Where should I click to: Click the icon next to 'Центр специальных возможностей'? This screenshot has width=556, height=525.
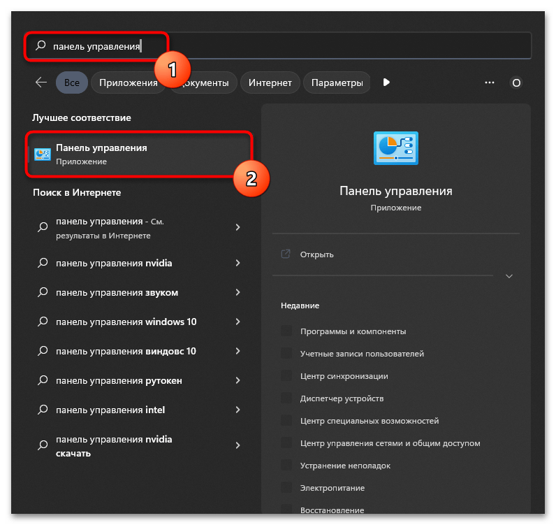point(286,420)
